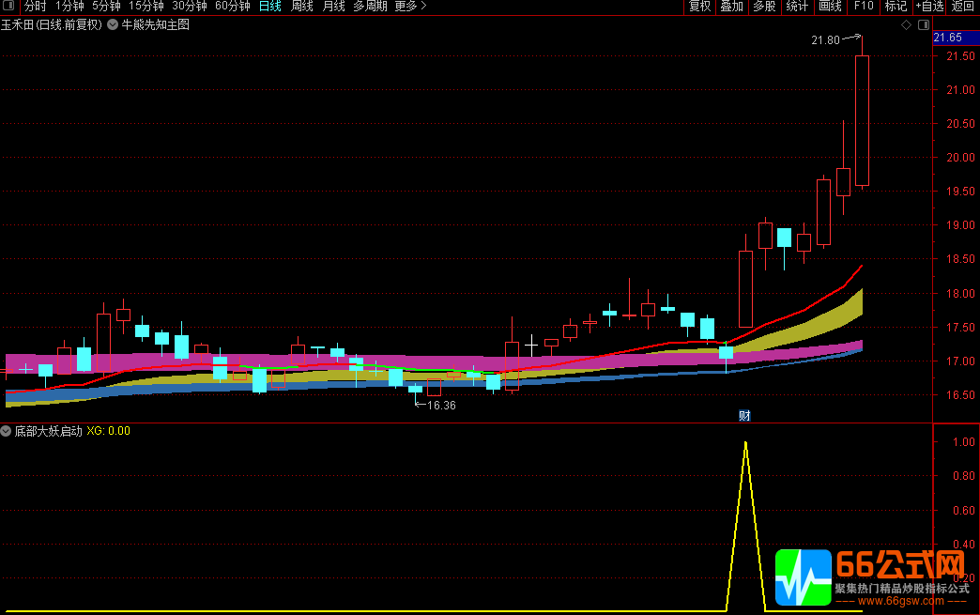
Task: Click the 财 financial marker on chart
Action: (x=744, y=416)
